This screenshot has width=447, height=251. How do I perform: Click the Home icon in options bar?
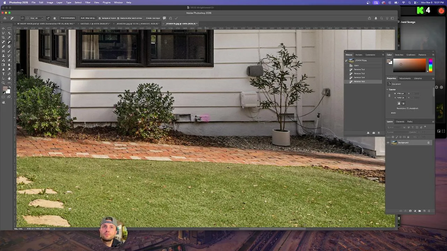pyautogui.click(x=5, y=18)
